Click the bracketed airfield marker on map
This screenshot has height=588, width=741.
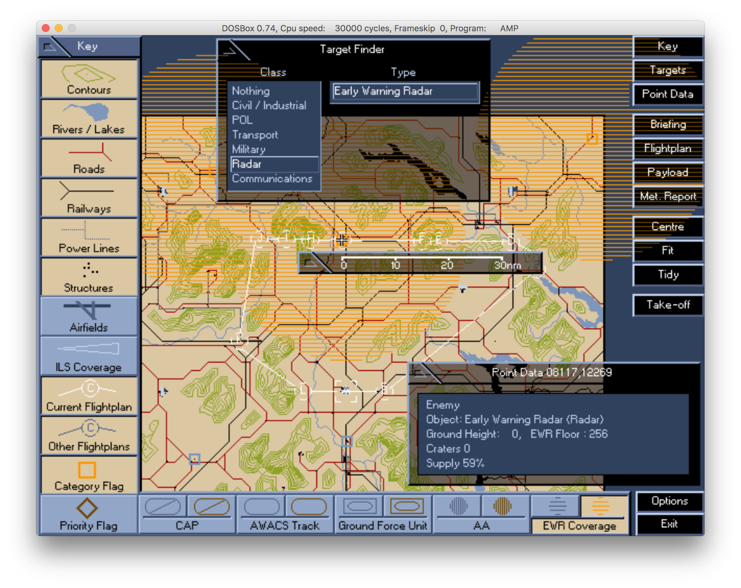coord(346,391)
